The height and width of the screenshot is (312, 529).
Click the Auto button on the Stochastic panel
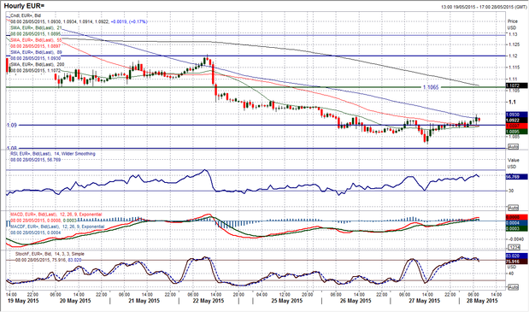point(513,287)
